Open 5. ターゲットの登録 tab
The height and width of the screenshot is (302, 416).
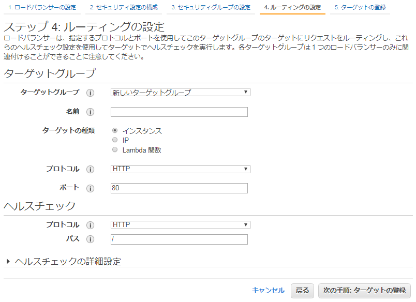point(360,8)
